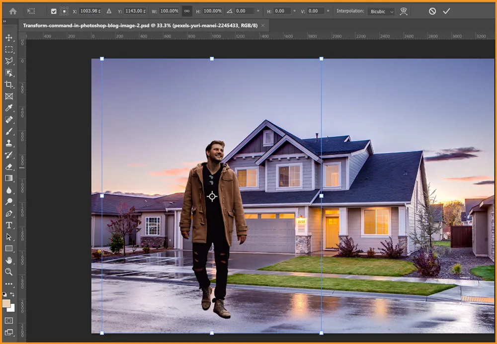497x344 pixels.
Task: Expand the collapsed toolbar double-arrow
Action: pyautogui.click(x=4, y=22)
